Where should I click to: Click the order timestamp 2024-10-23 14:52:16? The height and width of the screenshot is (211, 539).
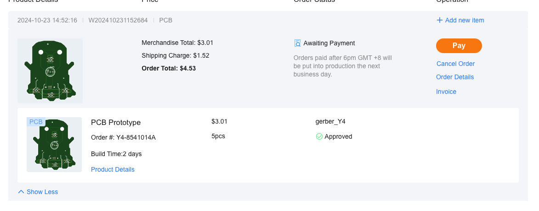pos(47,20)
